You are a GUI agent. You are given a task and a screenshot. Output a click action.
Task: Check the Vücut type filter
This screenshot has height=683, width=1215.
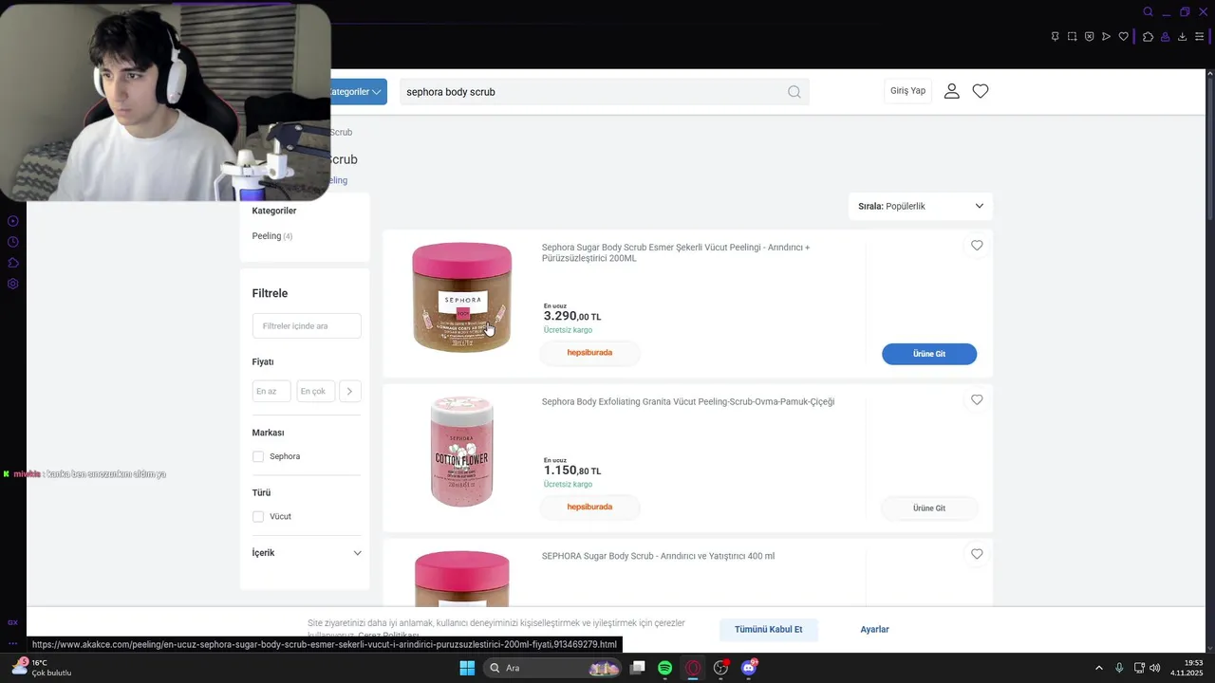(x=258, y=516)
